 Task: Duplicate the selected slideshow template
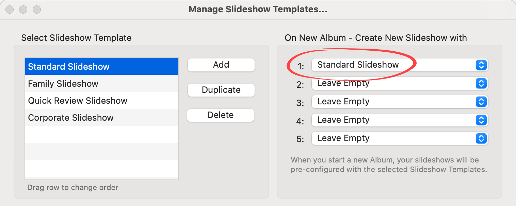[221, 90]
